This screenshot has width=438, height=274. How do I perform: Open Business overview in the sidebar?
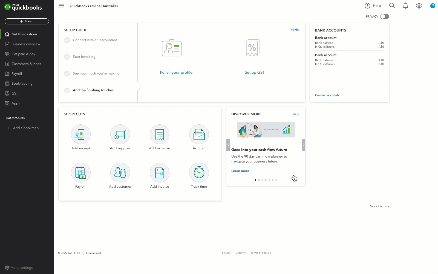coord(27,44)
